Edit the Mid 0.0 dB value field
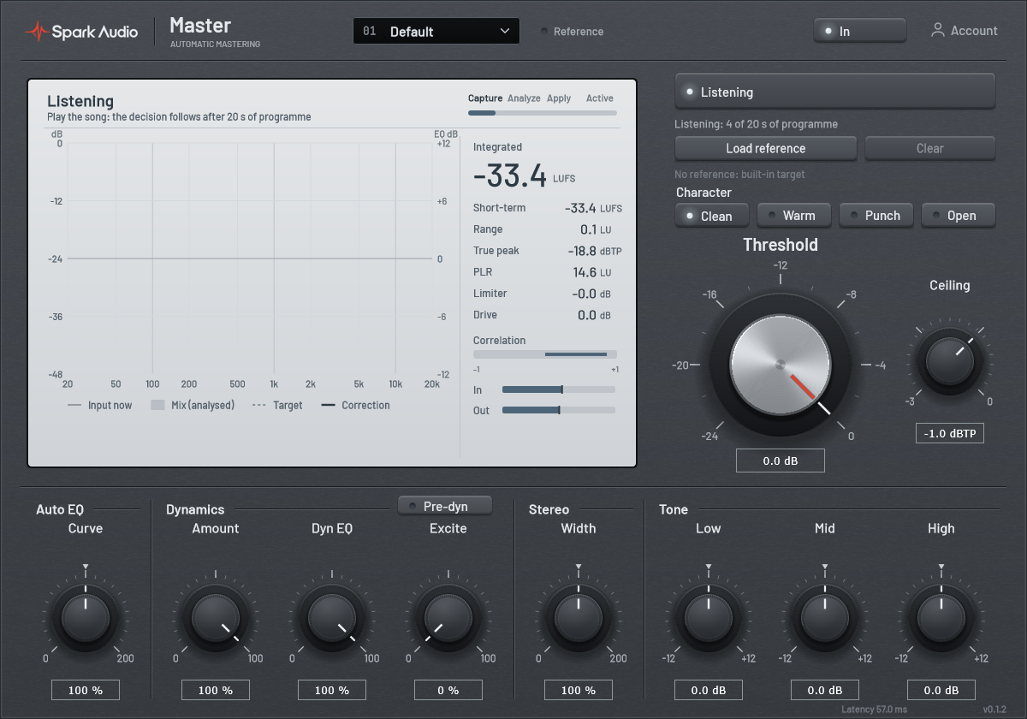Viewport: 1027px width, 719px height. point(825,690)
